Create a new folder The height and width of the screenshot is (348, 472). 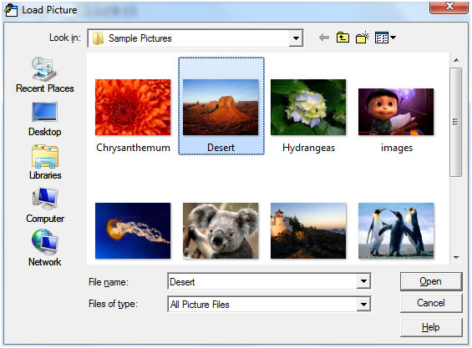click(x=362, y=38)
